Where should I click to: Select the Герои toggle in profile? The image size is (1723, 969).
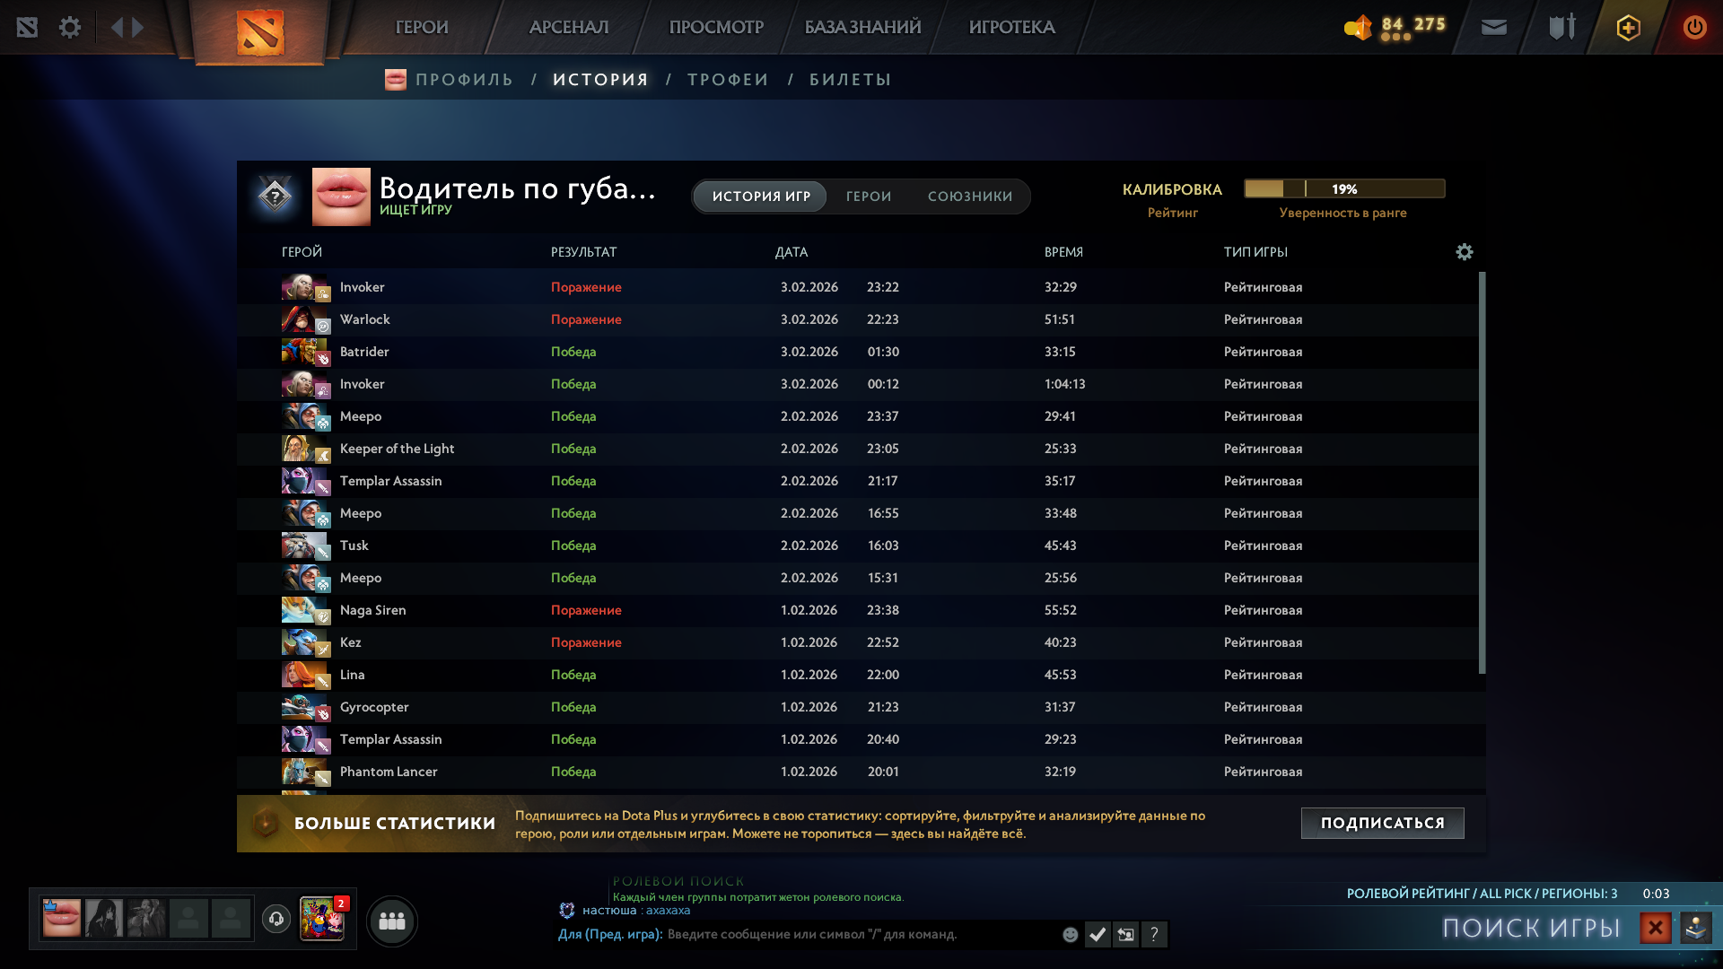click(868, 196)
